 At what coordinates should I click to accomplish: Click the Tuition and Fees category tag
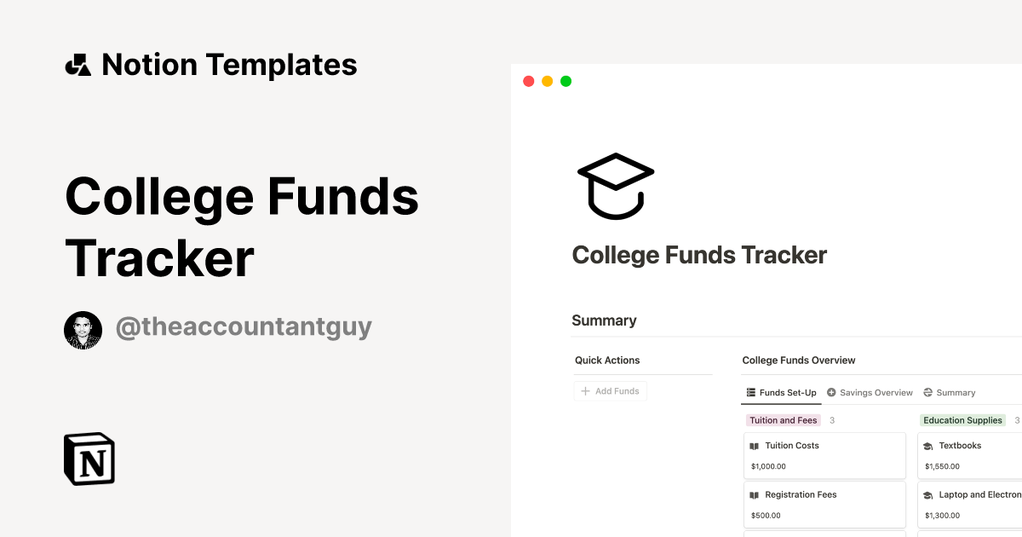[x=783, y=419]
